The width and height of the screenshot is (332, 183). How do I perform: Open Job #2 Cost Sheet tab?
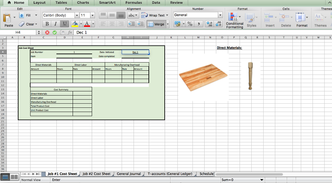click(x=96, y=174)
